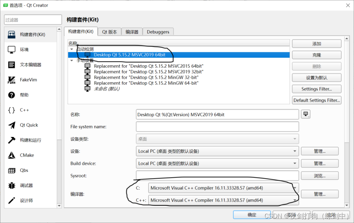Switch to the Qt 版本 tab
This screenshot has height=223, width=354.
pos(110,32)
